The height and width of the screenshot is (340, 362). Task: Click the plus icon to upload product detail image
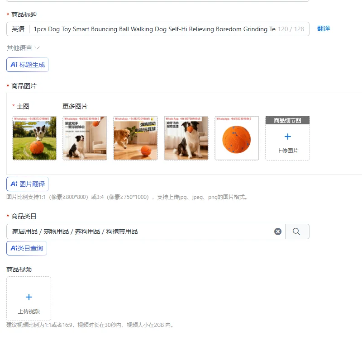288,137
